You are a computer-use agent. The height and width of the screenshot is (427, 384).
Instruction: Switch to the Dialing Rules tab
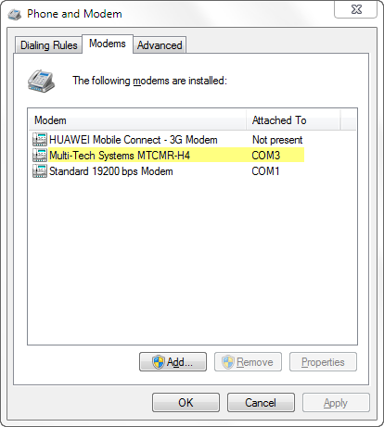[48, 45]
